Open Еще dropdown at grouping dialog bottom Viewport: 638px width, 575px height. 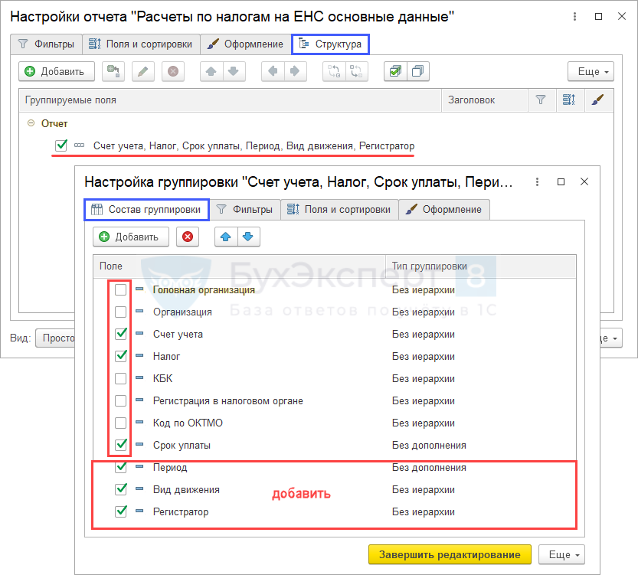[x=561, y=554]
